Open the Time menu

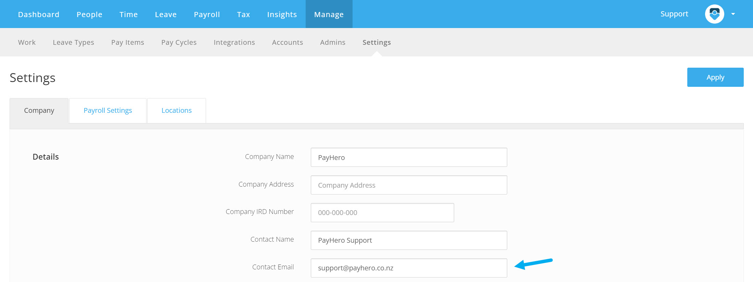click(128, 14)
